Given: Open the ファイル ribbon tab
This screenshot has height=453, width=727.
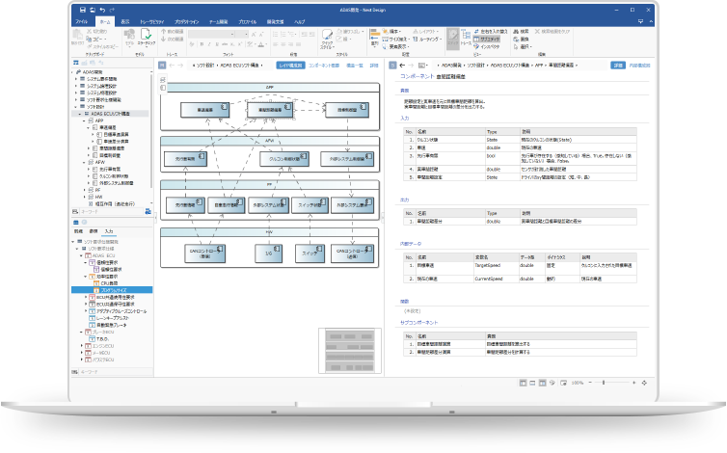Looking at the screenshot, I should pos(82,21).
